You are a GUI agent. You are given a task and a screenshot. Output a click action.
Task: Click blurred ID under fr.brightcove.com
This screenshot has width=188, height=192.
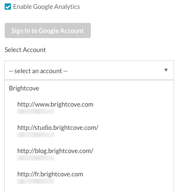coord(35,181)
